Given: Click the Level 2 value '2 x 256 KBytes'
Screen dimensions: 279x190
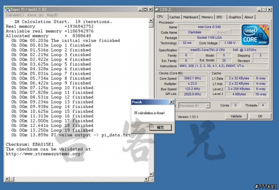Looking at the screenshot, I should (239, 89).
